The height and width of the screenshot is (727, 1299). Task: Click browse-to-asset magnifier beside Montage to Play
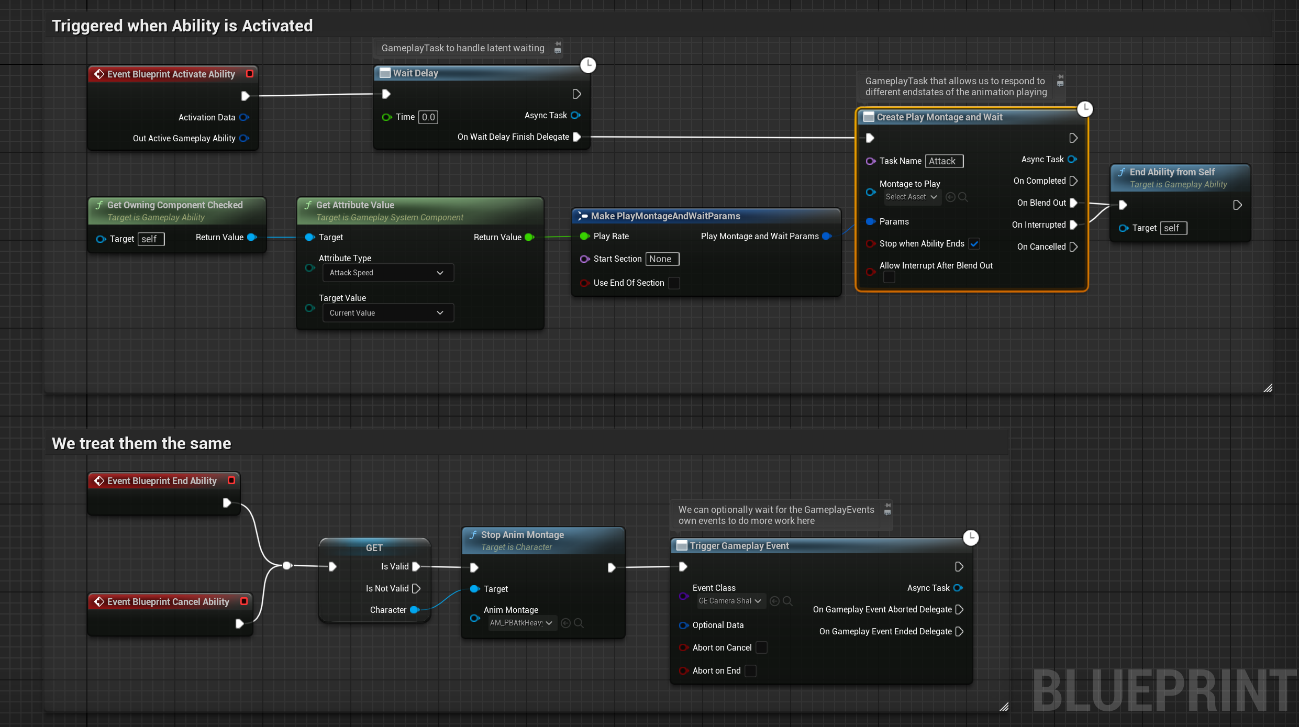click(x=963, y=197)
